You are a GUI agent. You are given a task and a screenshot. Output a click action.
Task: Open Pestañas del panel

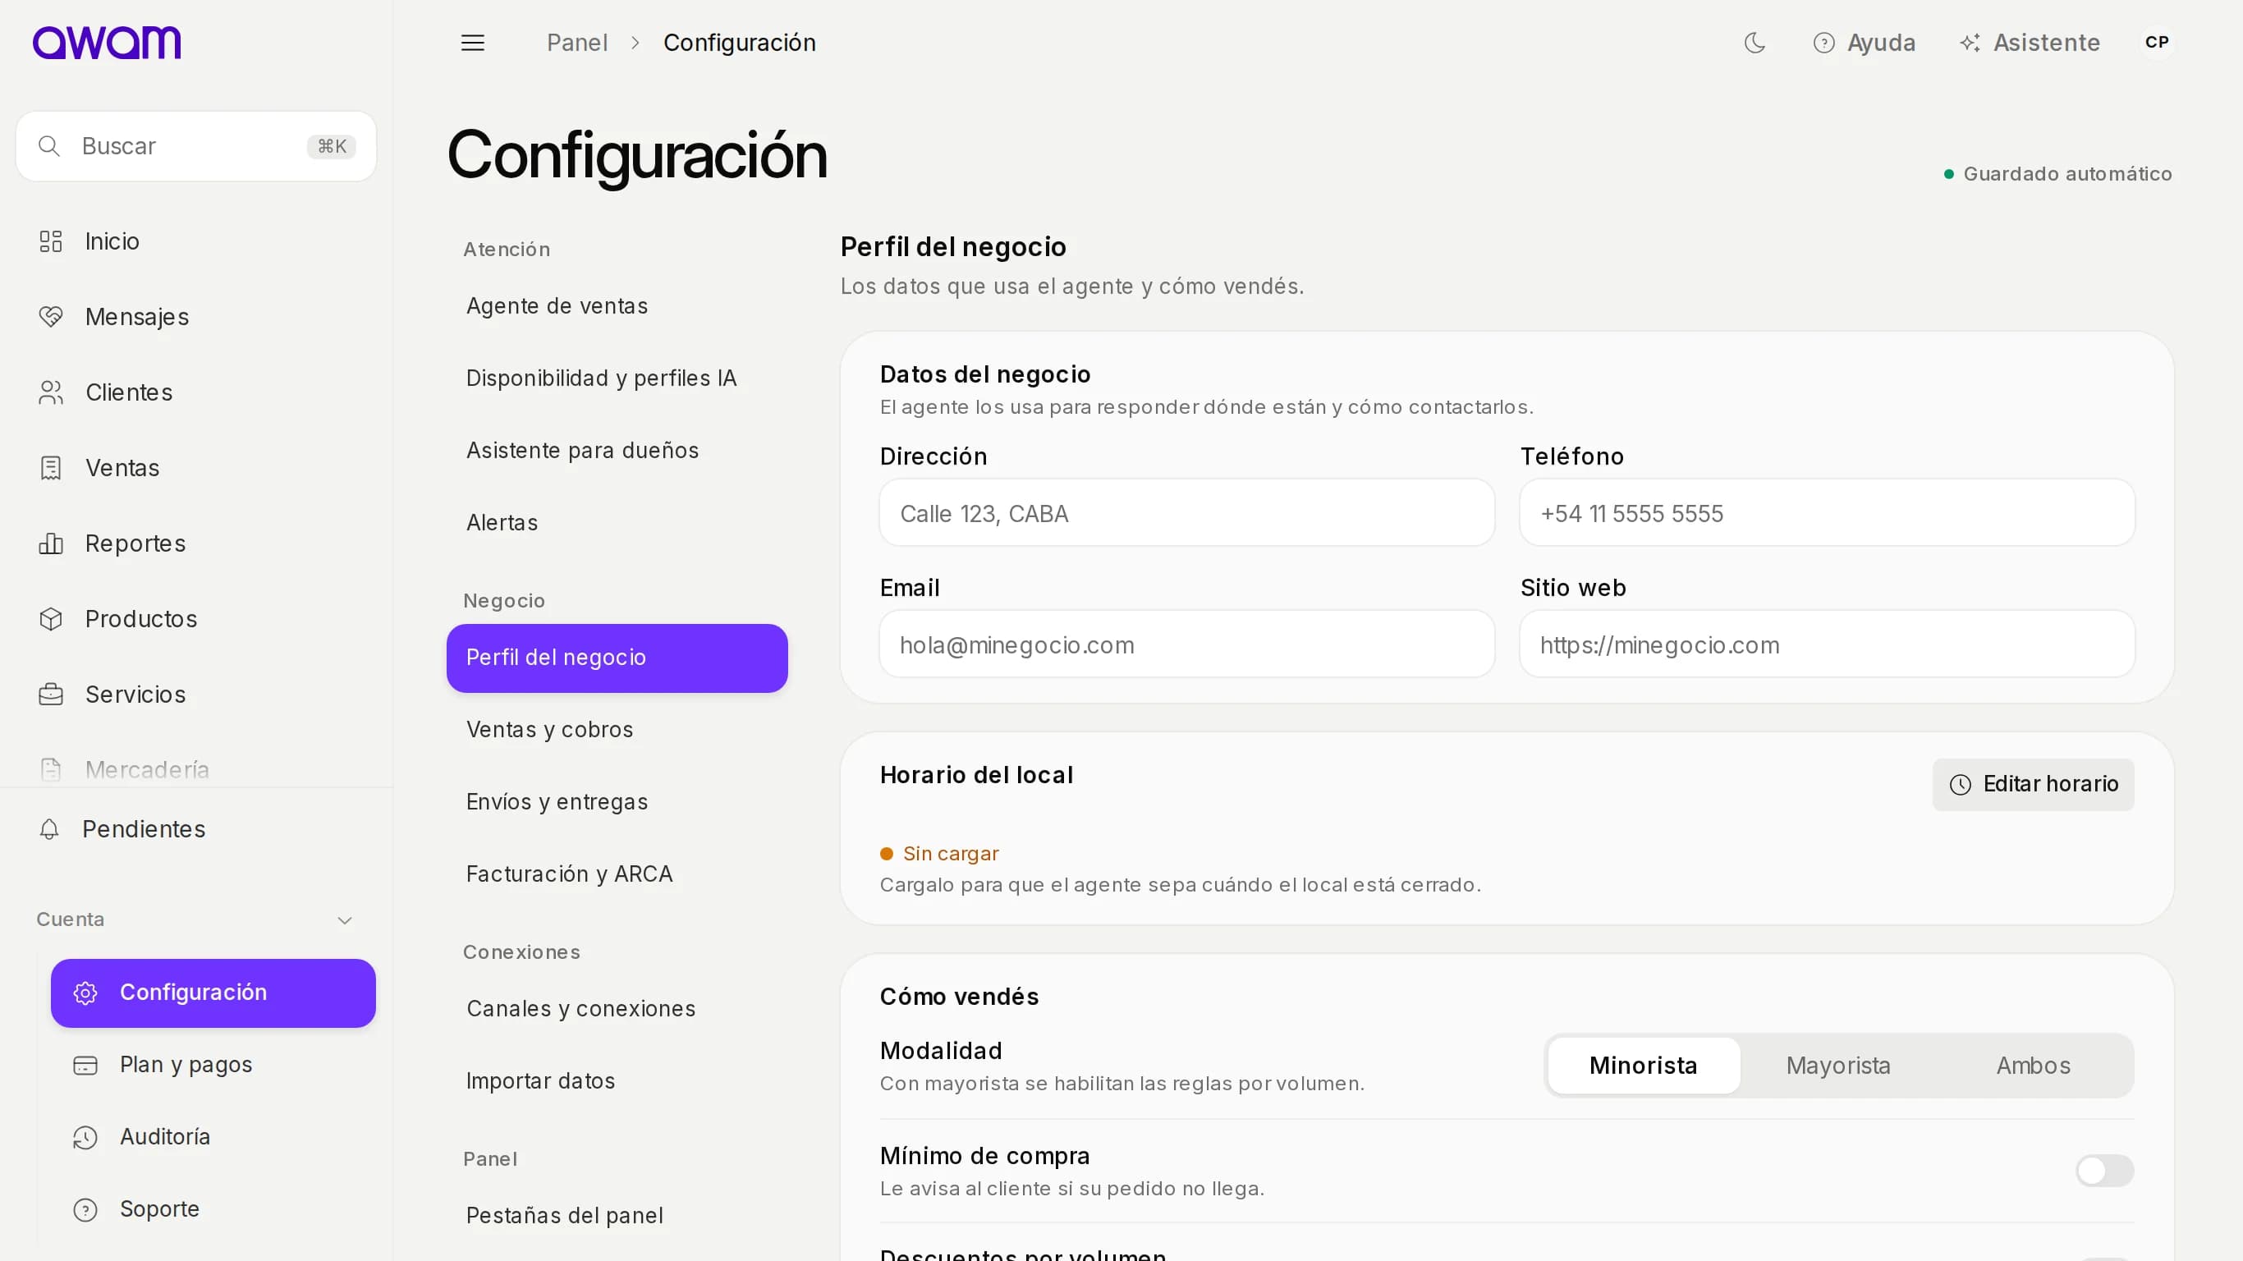617,1216
